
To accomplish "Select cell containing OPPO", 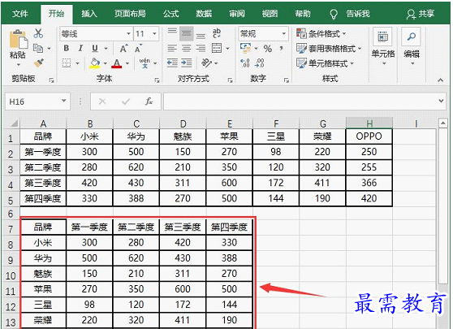I will 369,136.
